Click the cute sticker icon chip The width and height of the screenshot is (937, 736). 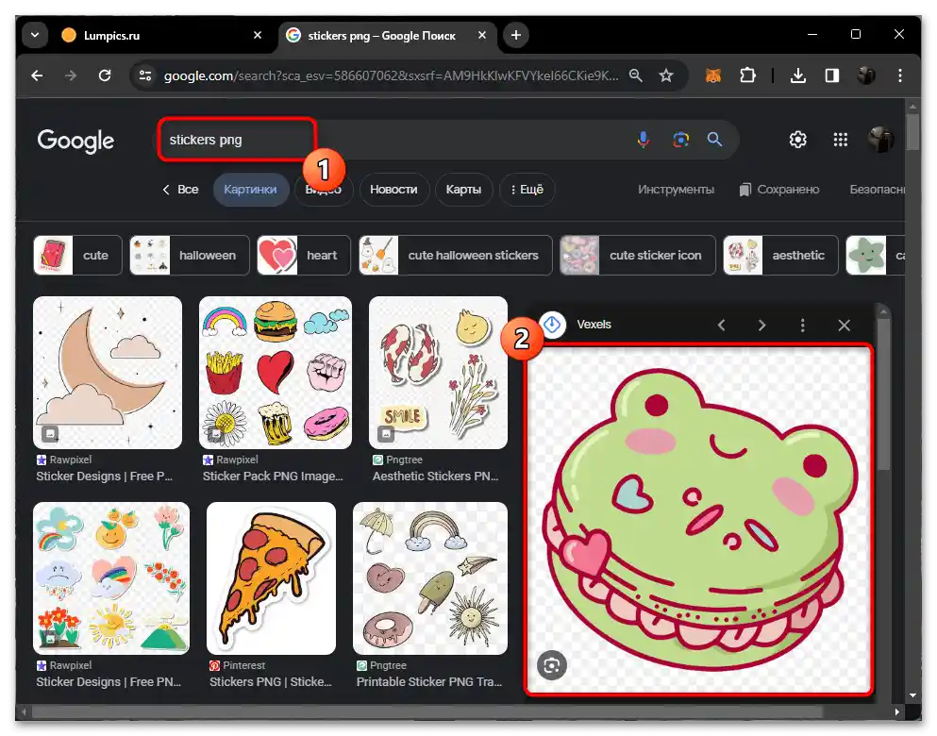point(638,255)
